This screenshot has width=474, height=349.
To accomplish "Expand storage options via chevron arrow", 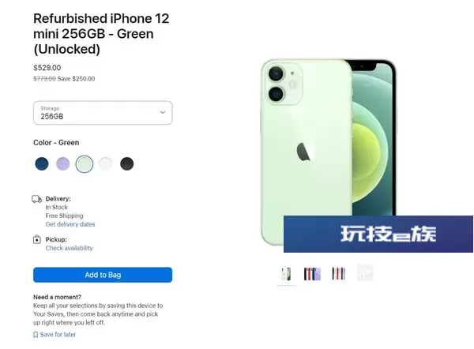I will click(163, 112).
